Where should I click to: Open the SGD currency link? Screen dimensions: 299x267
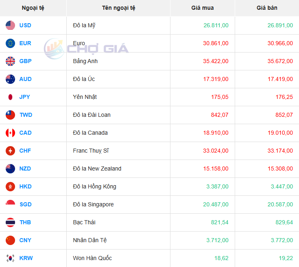pyautogui.click(x=25, y=204)
